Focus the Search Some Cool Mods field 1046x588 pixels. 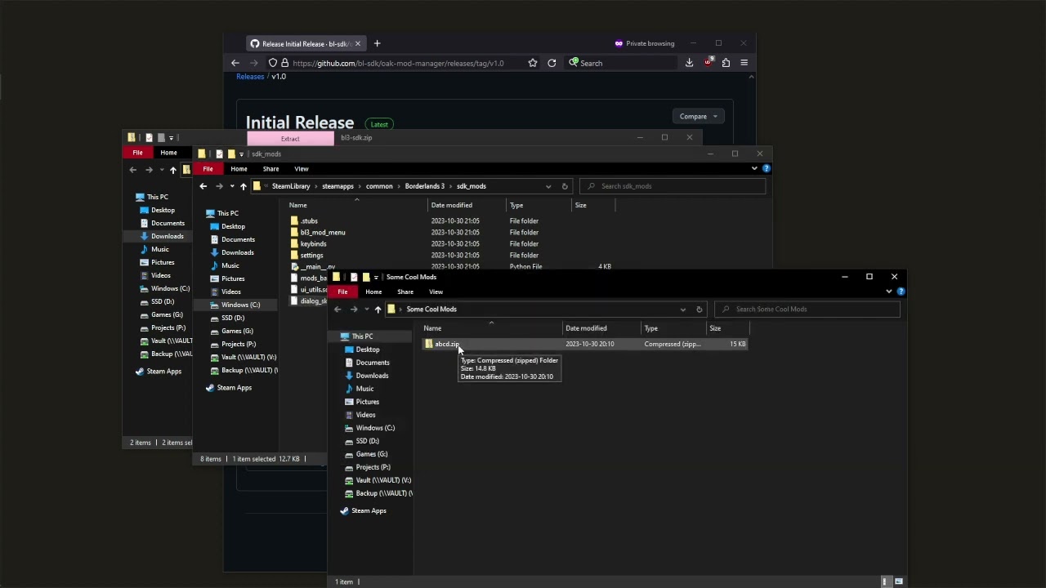807,310
